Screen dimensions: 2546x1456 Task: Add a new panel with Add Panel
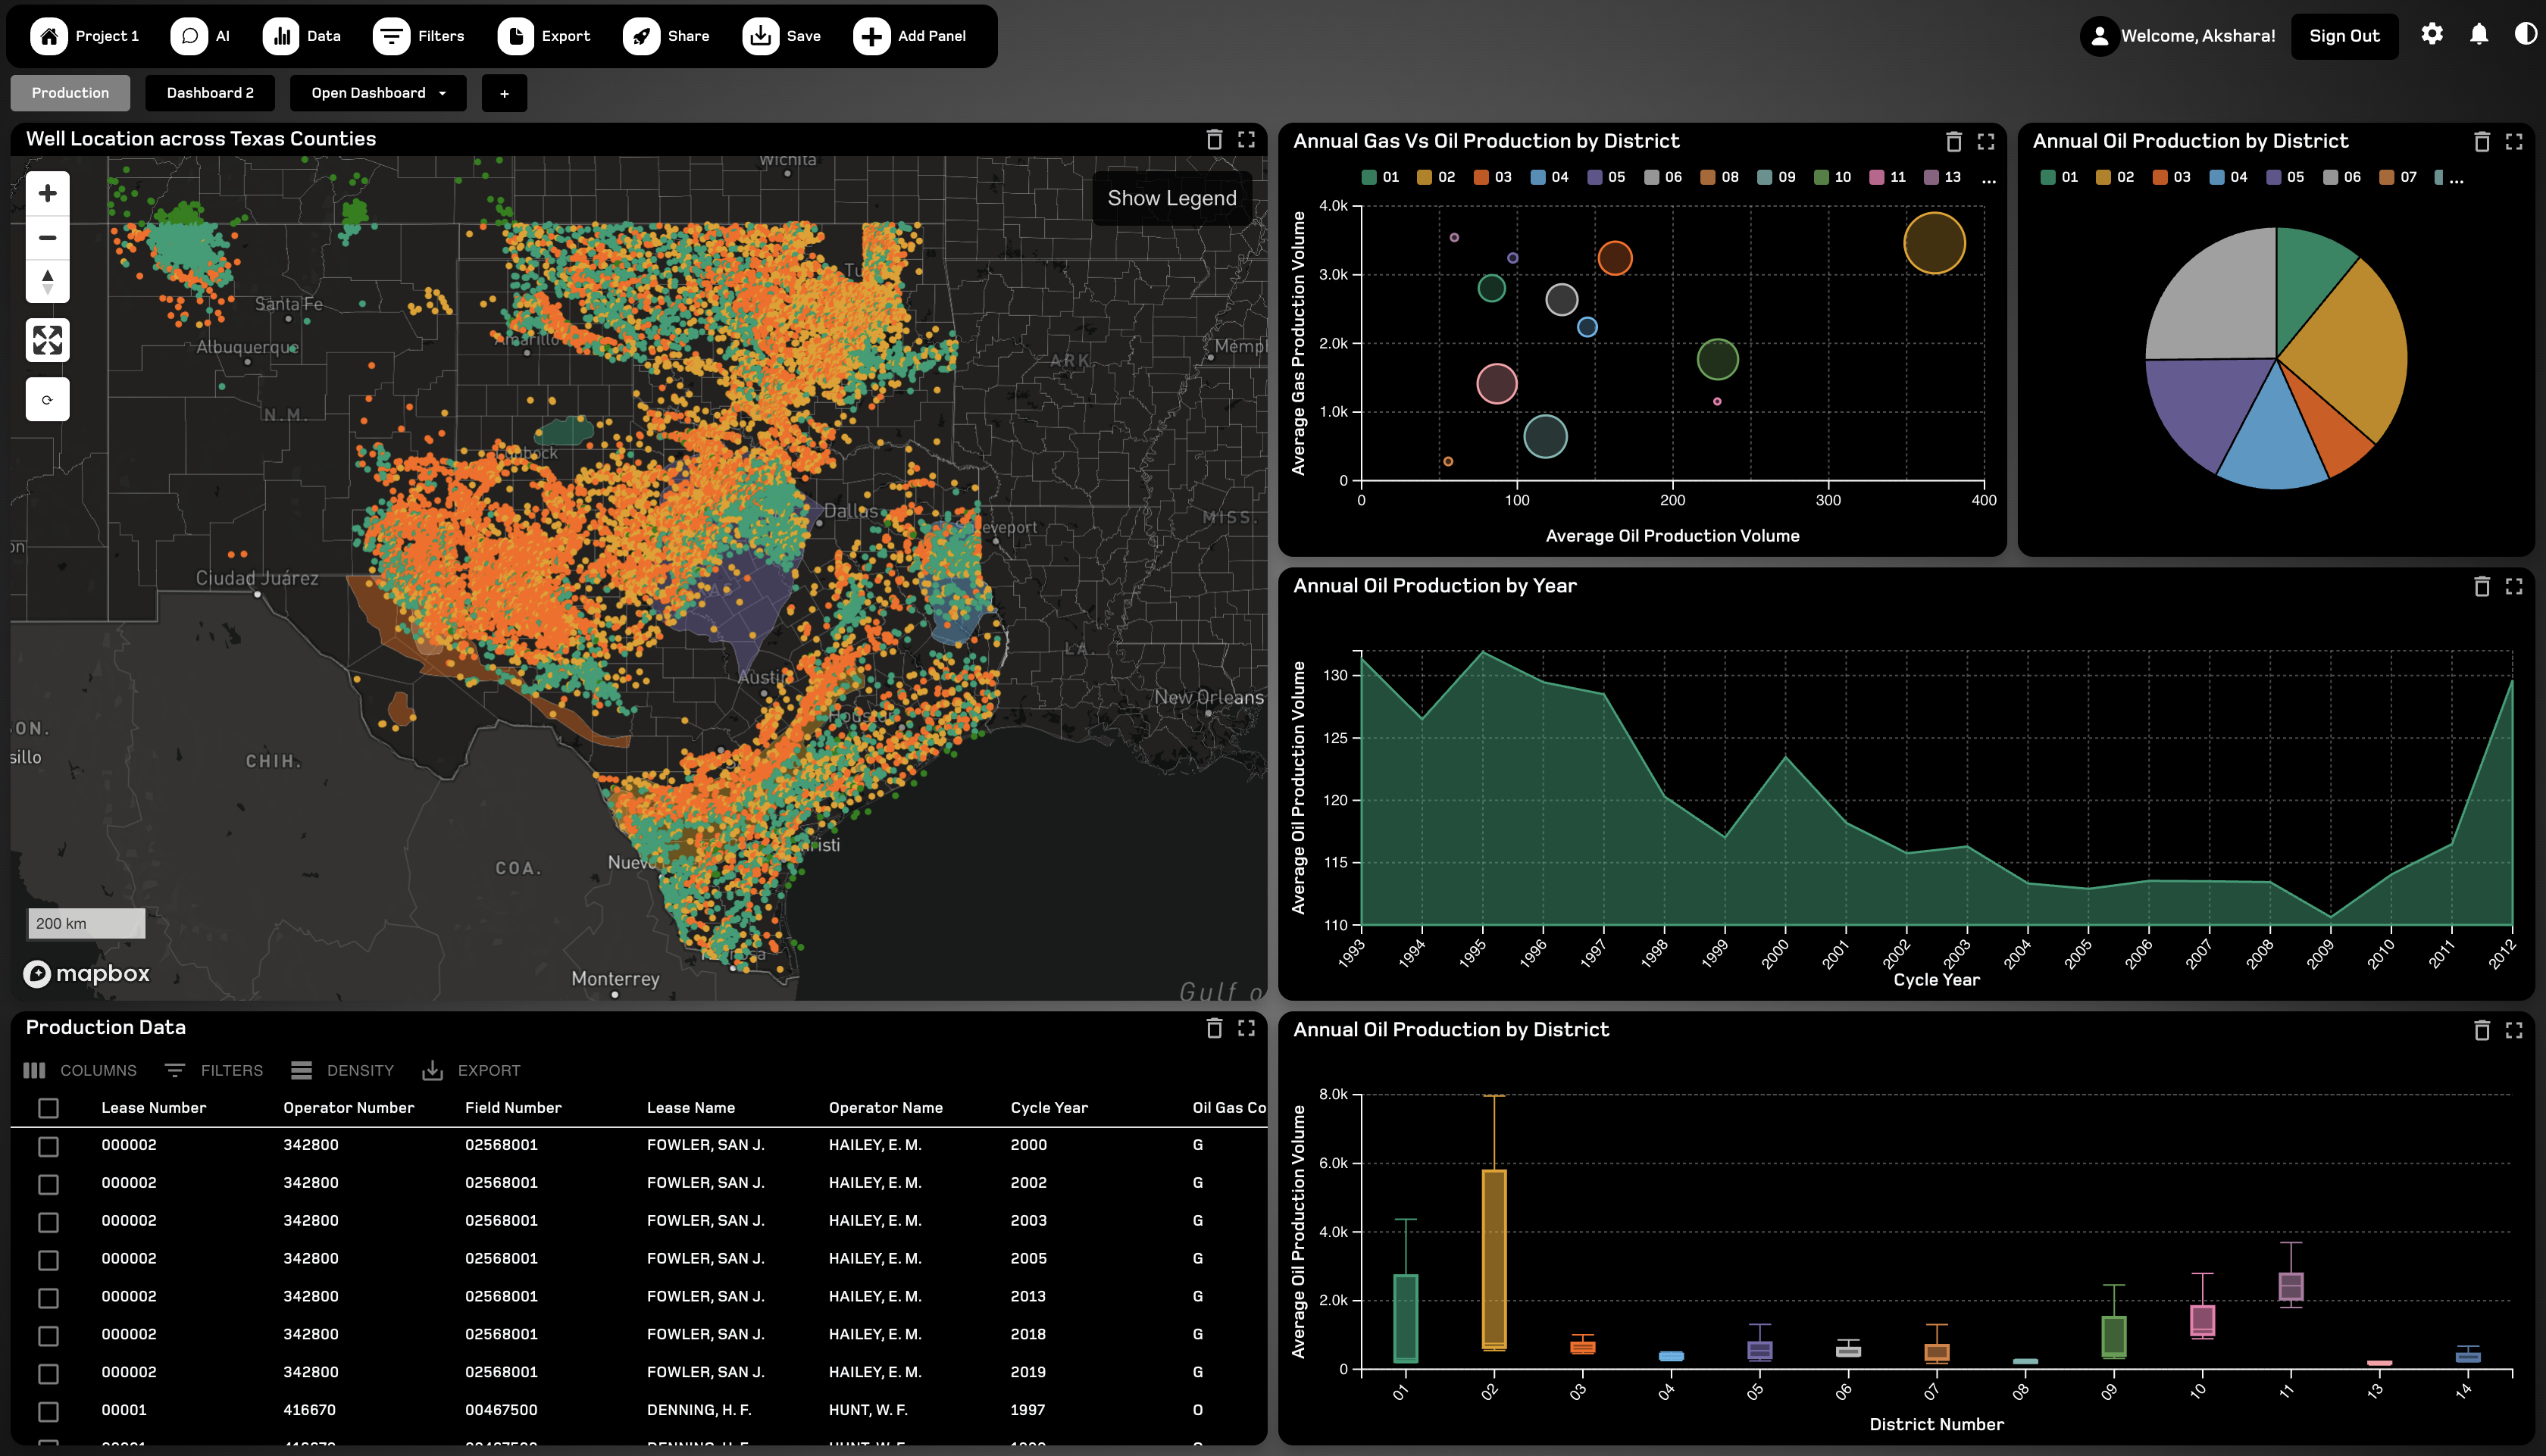pyautogui.click(x=910, y=35)
